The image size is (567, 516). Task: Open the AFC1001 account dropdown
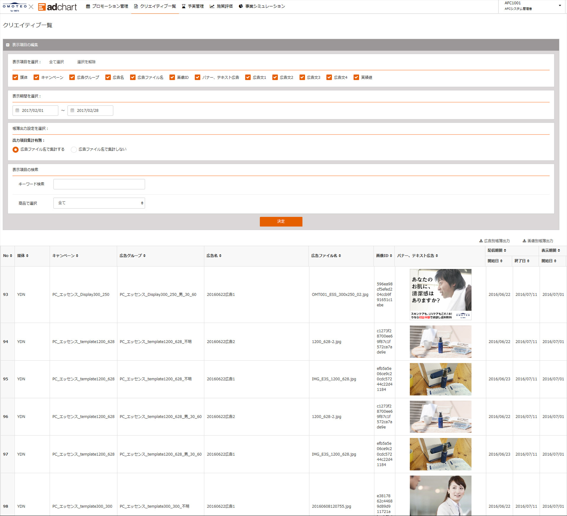click(560, 6)
